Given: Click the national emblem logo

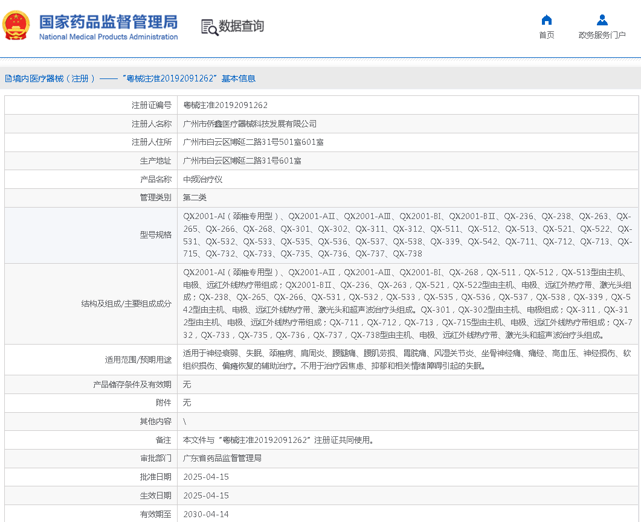Looking at the screenshot, I should coord(16,25).
